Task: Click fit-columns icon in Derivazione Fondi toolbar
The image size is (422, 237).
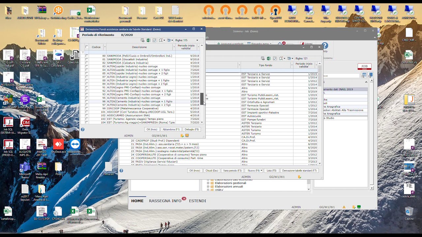Action: [x=154, y=40]
